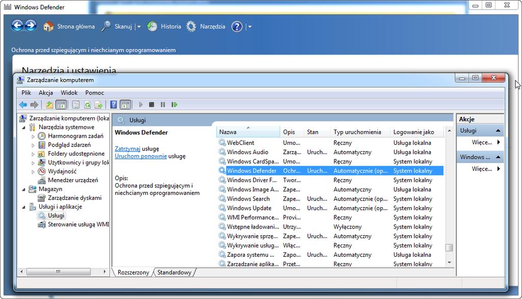Image resolution: width=522 pixels, height=299 pixels.
Task: Expand the Wydajność node
Action: 33,171
